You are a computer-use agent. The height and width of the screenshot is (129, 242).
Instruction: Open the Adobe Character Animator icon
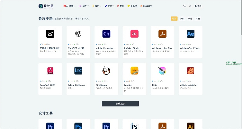(106, 34)
